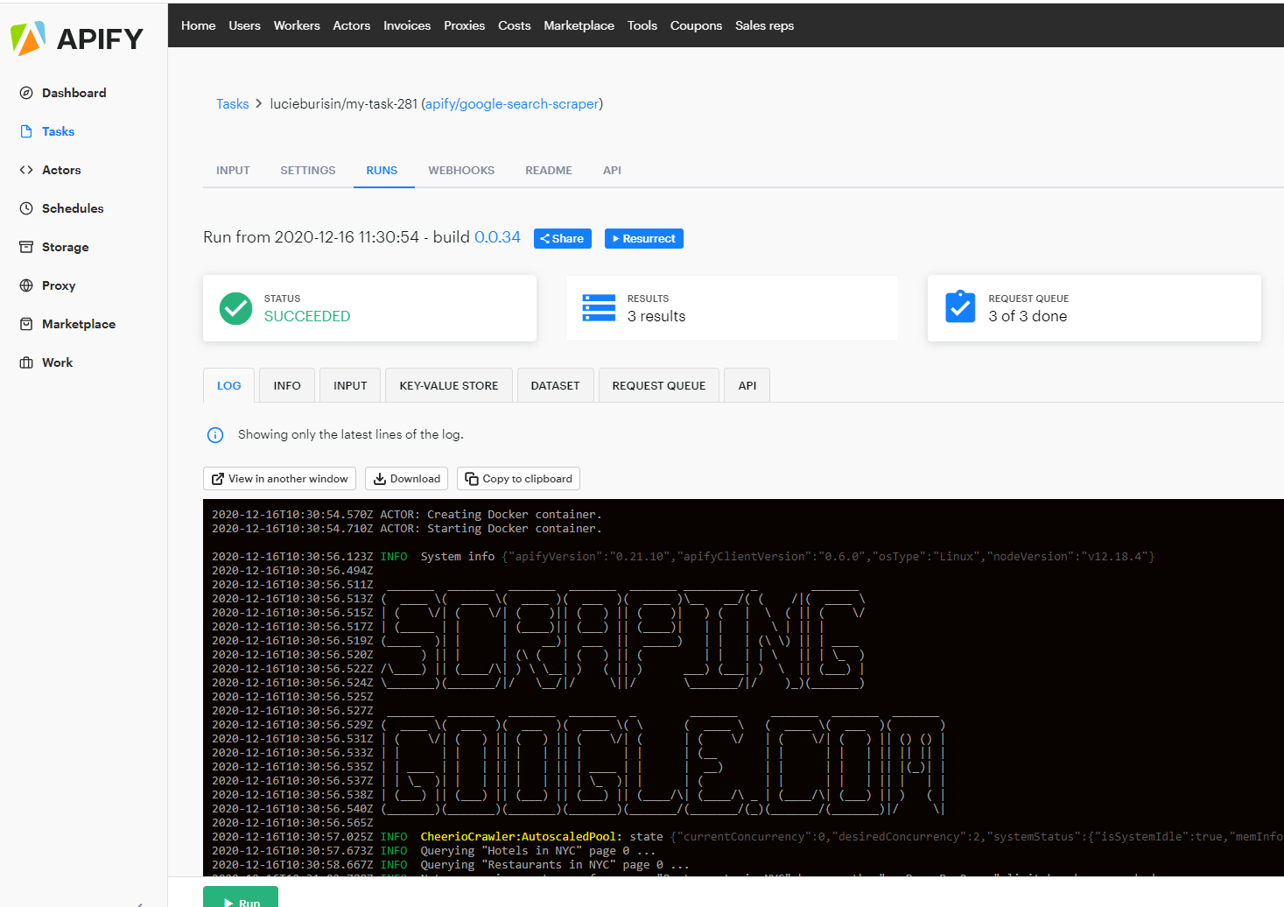1284x907 pixels.
Task: Open Proxies in the top navigation
Action: pyautogui.click(x=464, y=25)
